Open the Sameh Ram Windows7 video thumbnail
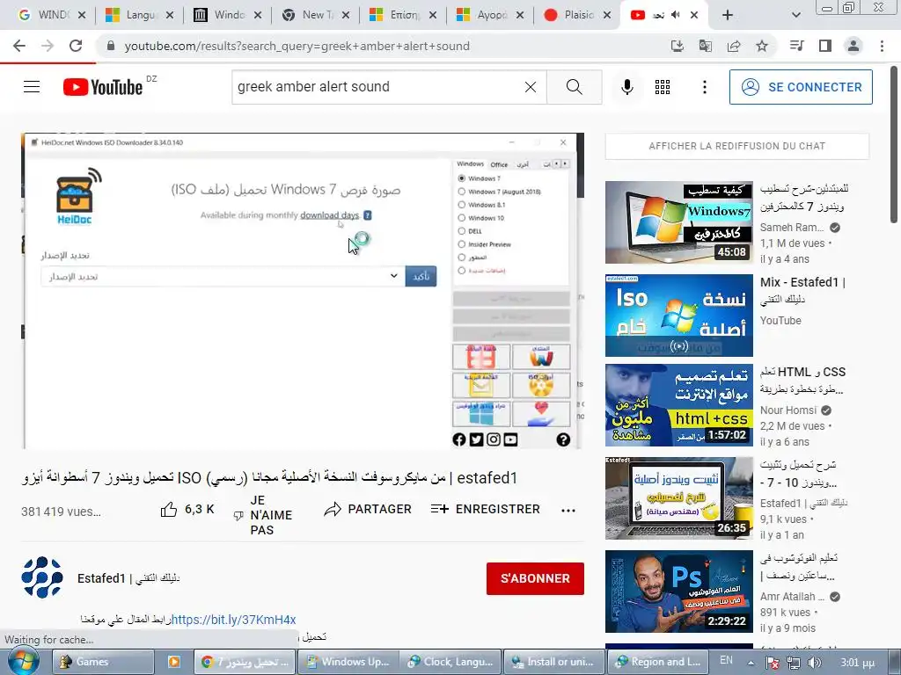Screen dimensions: 901x675 (x=678, y=222)
